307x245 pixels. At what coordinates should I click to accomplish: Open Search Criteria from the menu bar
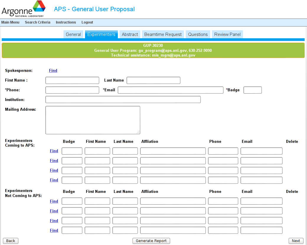(37, 22)
